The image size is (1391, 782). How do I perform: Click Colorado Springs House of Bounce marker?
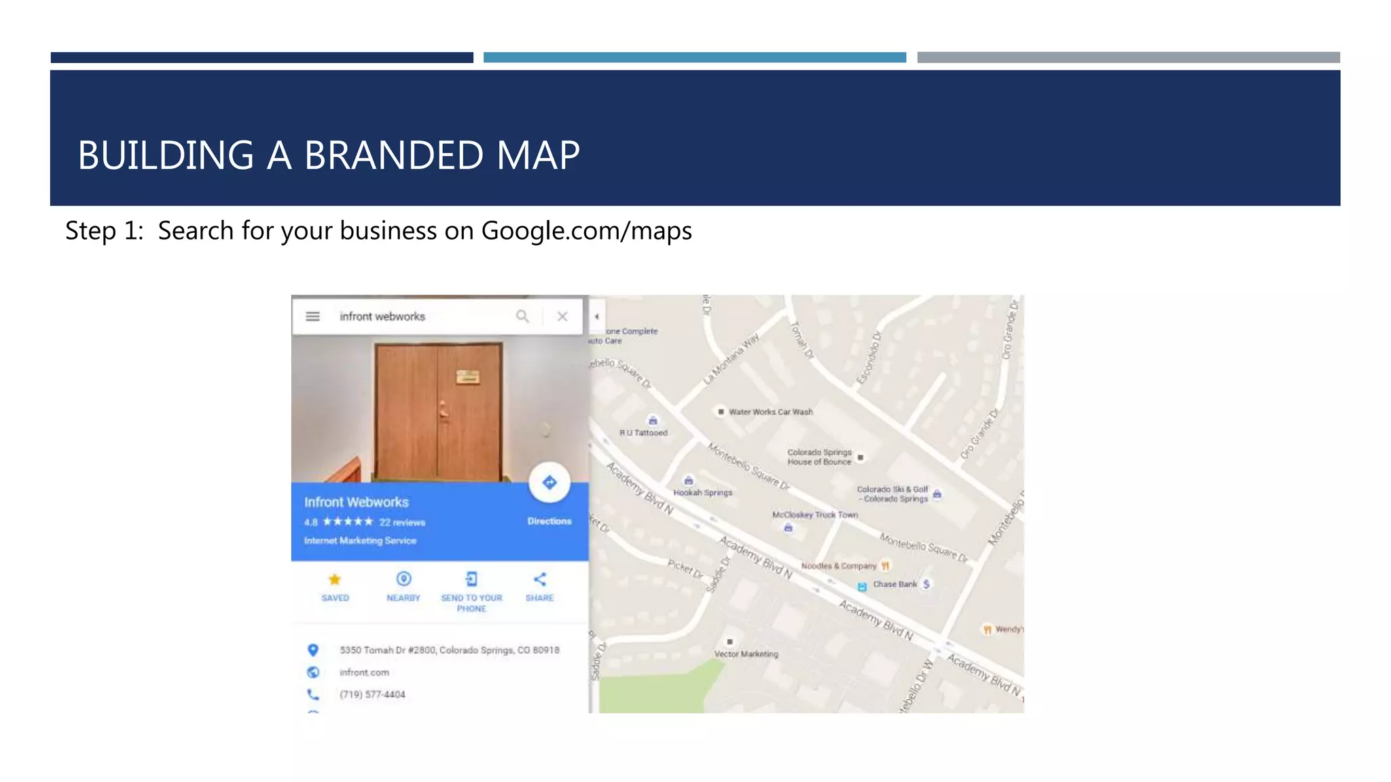pos(861,458)
